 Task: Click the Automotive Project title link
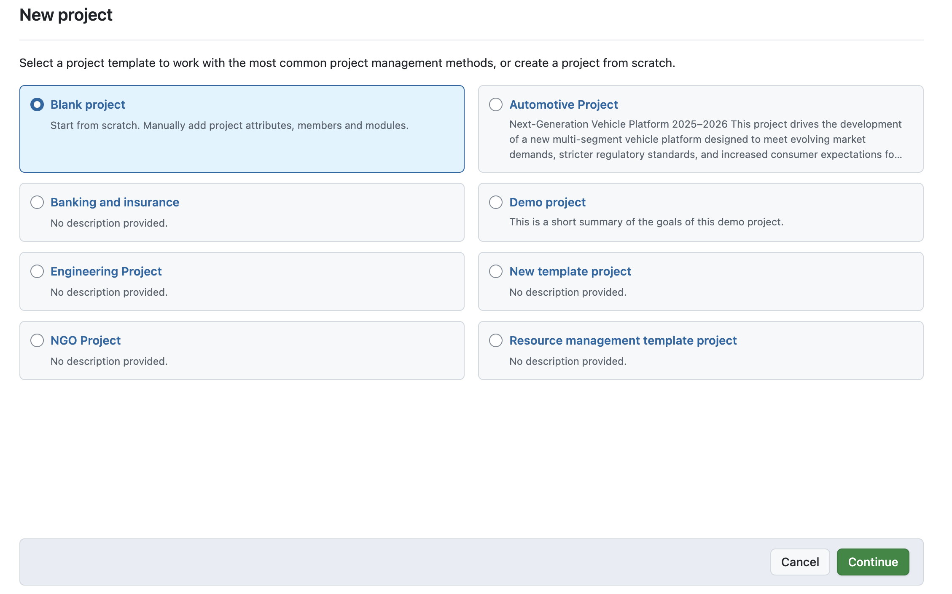(563, 104)
